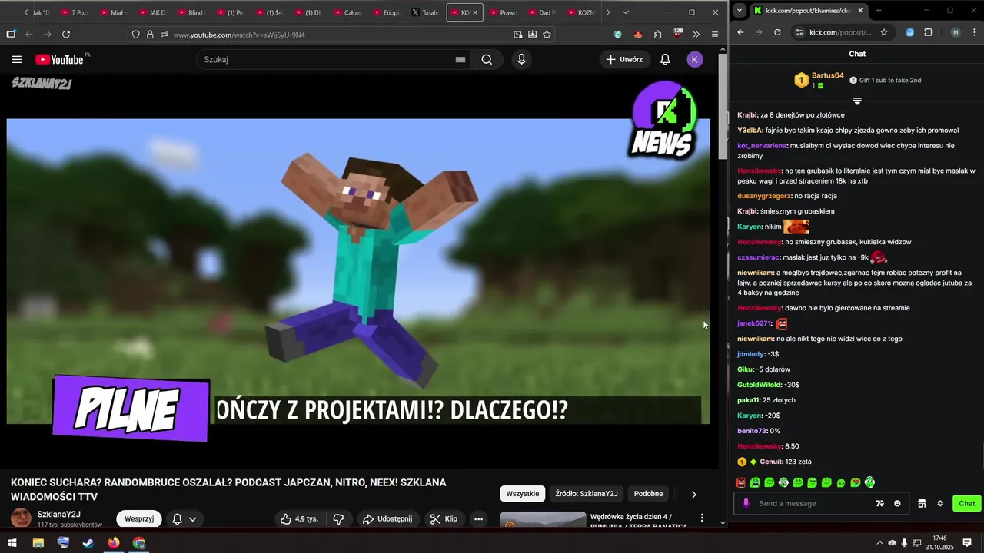Viewport: 984px width, 553px height.
Task: Open YouTube account avatar K
Action: coord(695,59)
